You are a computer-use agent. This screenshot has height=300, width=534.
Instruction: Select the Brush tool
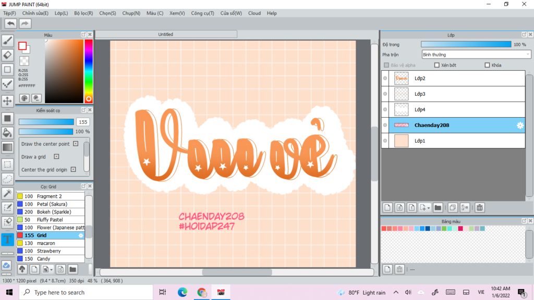[7, 41]
